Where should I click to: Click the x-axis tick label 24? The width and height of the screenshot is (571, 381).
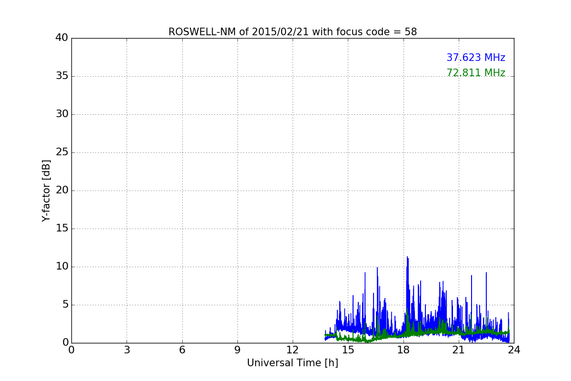514,350
